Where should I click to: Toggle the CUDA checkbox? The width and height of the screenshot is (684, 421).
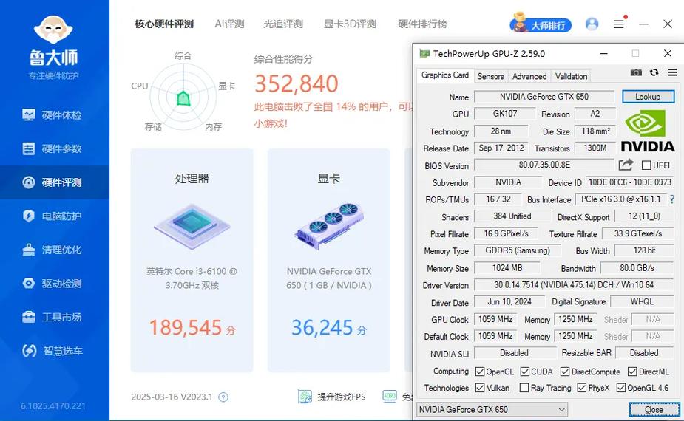point(525,372)
